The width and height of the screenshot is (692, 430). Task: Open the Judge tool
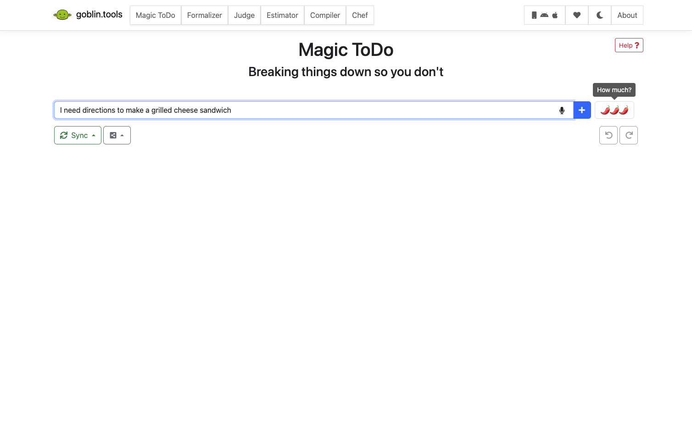click(244, 15)
